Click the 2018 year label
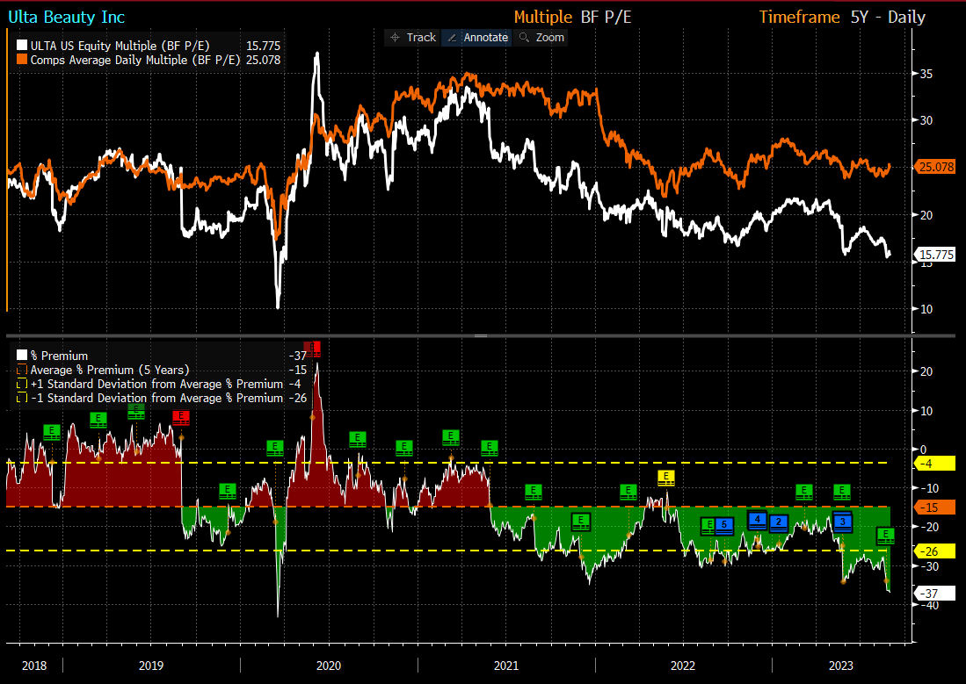The width and height of the screenshot is (966, 684). coord(34,666)
